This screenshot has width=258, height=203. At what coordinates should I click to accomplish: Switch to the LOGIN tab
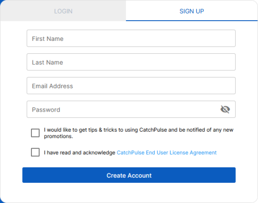63,11
